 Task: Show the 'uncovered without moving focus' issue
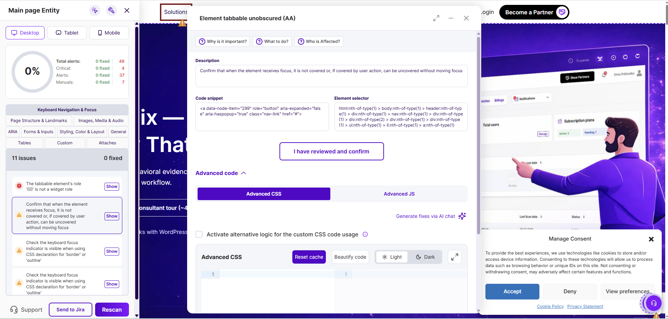tap(112, 216)
